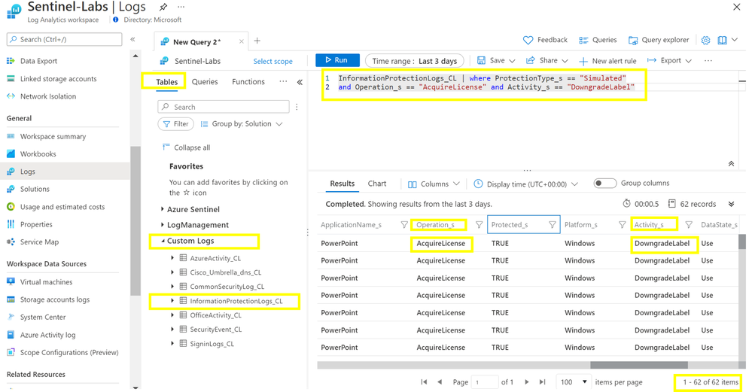Click the horizontal results scrollbar
This screenshot has width=752, height=392.
click(x=639, y=365)
